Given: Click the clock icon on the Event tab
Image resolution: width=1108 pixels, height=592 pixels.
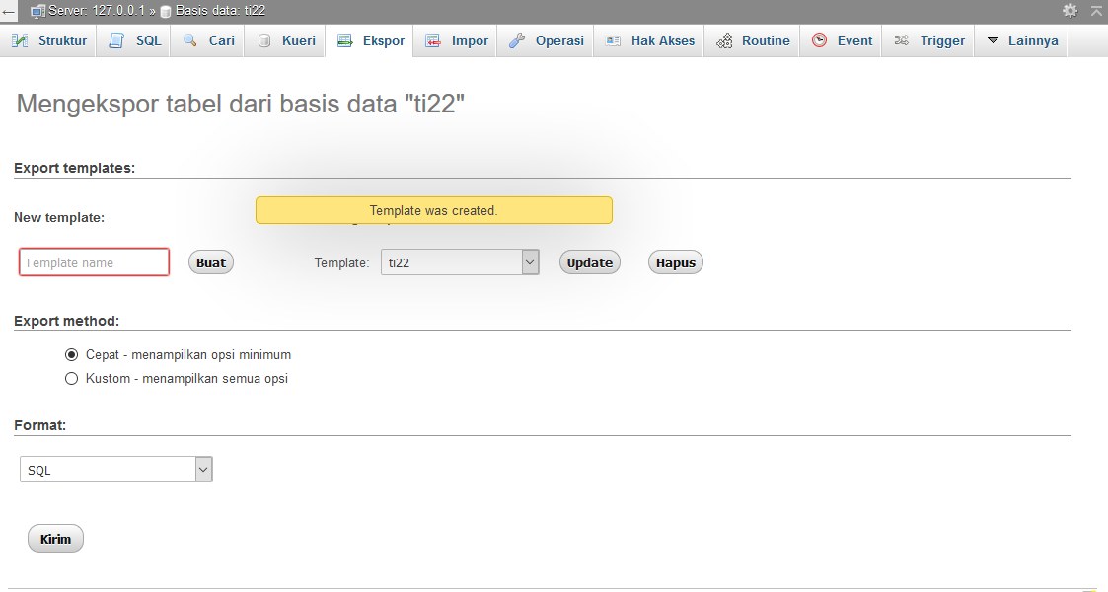Looking at the screenshot, I should (818, 39).
